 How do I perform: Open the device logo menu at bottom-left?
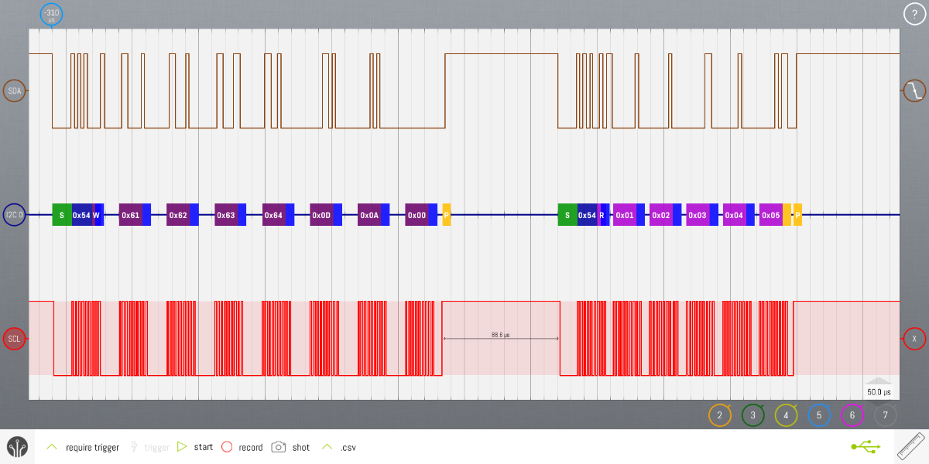point(17,447)
